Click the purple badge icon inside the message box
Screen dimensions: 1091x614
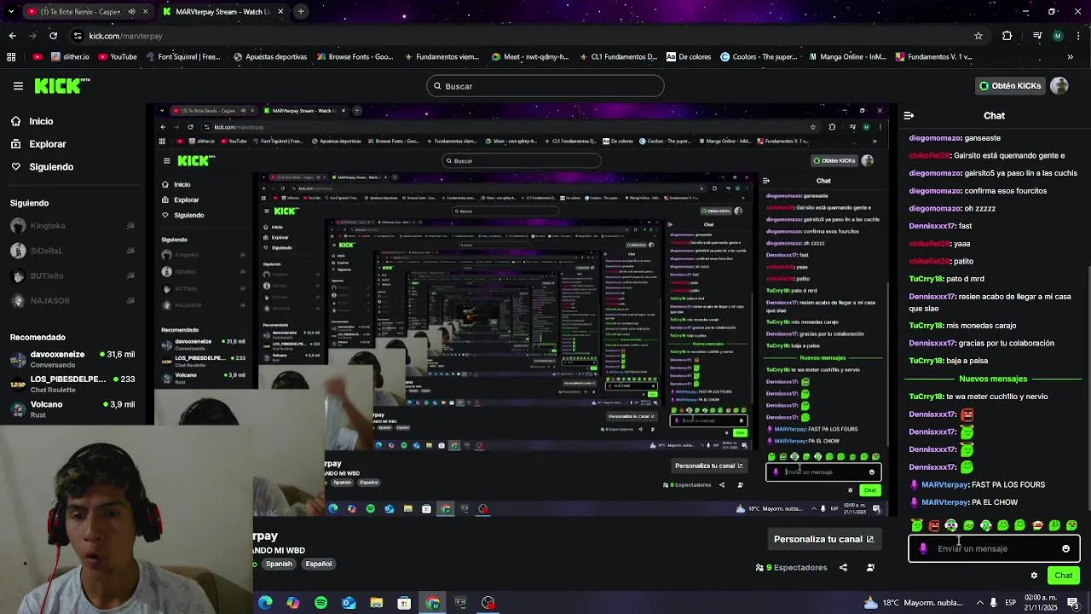pyautogui.click(x=923, y=548)
